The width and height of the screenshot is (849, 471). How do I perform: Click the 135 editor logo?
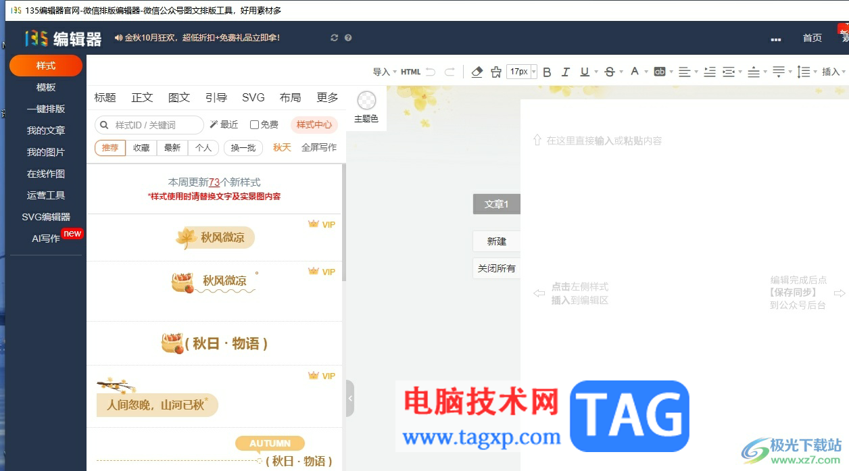[x=63, y=39]
